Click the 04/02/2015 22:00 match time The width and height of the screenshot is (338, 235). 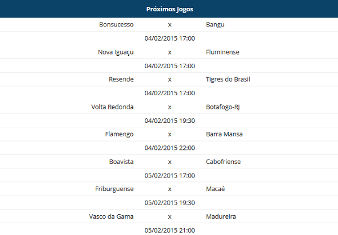tap(170, 148)
